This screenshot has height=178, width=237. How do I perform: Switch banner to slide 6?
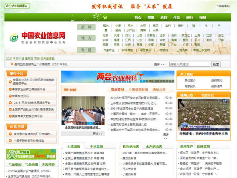(x=171, y=81)
